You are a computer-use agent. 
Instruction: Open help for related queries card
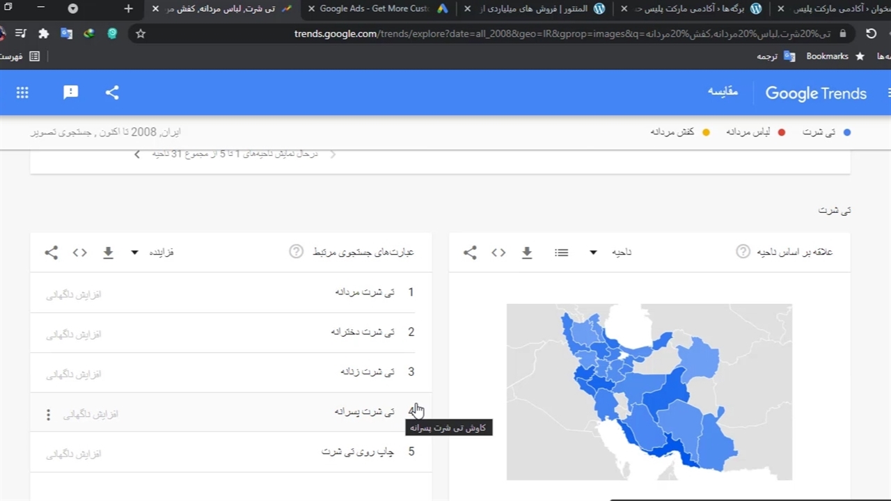click(x=296, y=252)
